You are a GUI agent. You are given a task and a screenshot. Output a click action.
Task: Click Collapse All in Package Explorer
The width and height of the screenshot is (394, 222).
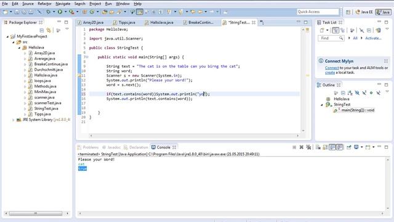42,30
